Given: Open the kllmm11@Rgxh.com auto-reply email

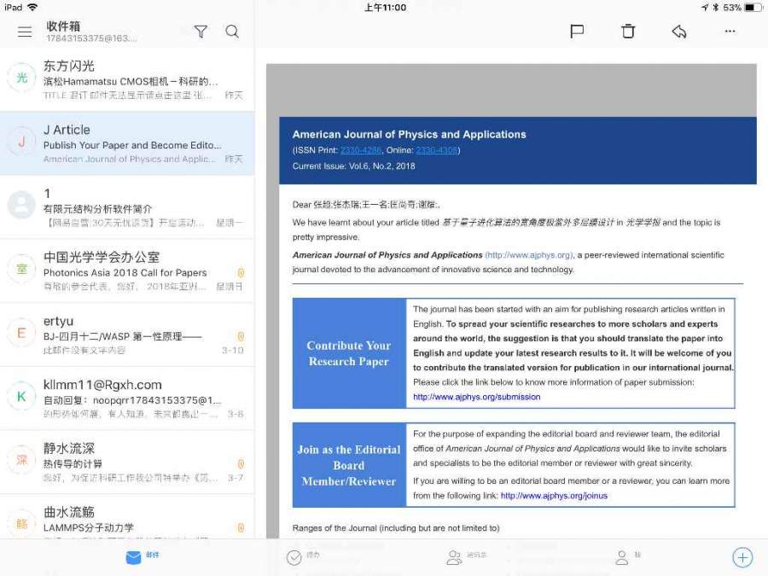Looking at the screenshot, I should tap(127, 398).
